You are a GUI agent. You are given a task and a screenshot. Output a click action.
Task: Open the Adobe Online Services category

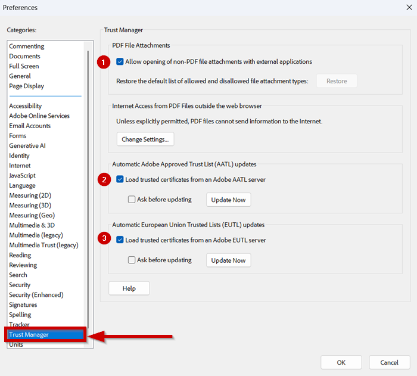pos(39,116)
